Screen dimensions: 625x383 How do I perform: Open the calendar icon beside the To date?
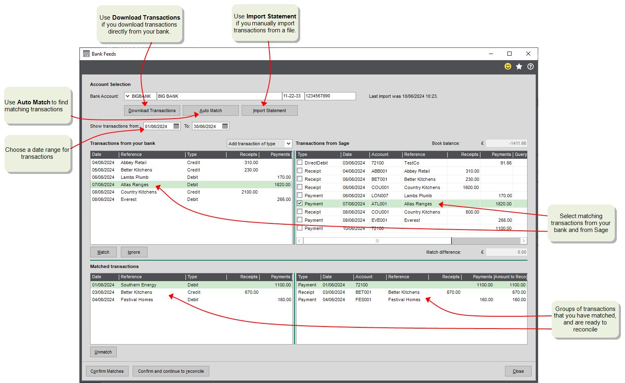click(x=225, y=126)
